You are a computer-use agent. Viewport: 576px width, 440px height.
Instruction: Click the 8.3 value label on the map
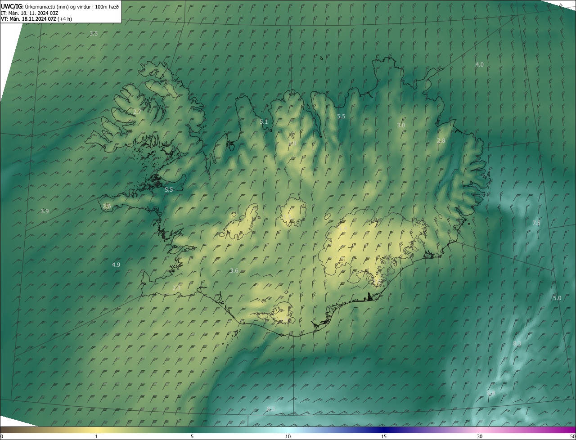coord(517,344)
